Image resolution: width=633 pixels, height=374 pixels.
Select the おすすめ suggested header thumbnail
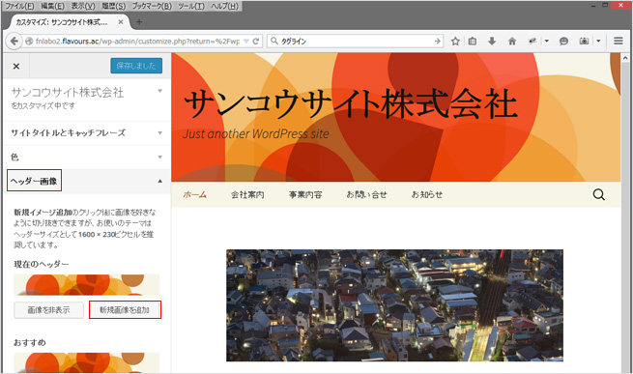[x=87, y=362]
